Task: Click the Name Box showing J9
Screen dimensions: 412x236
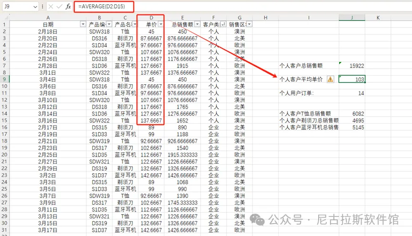Action: click(17, 7)
